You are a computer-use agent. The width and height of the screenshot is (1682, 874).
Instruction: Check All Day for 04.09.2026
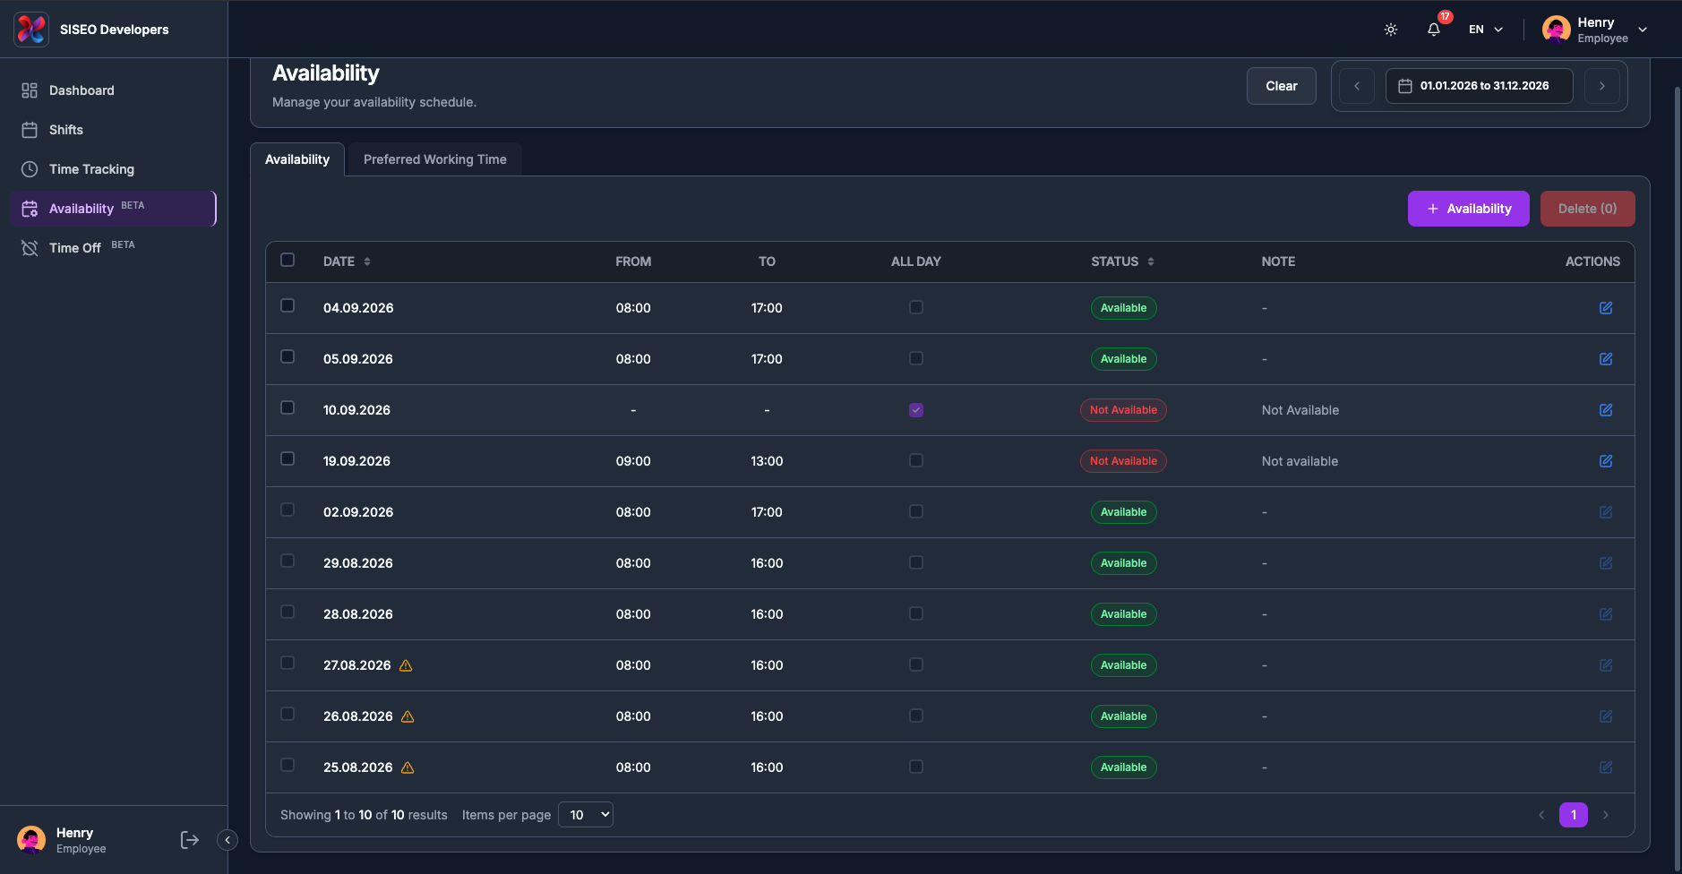tap(916, 307)
